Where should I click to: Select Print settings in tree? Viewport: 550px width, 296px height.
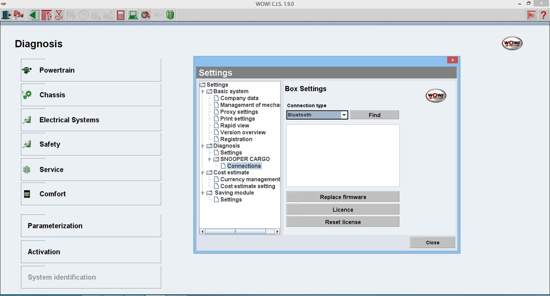238,119
